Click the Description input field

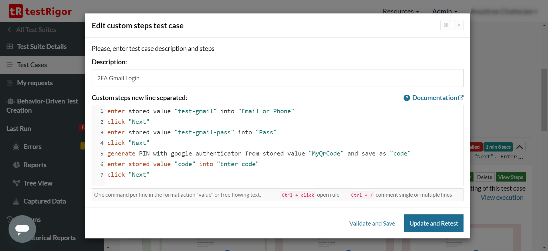277,78
